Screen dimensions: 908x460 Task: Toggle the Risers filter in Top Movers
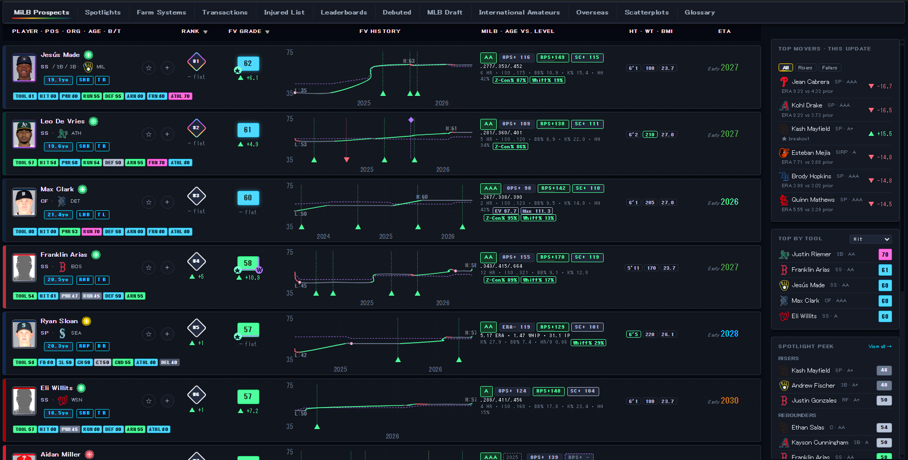[x=805, y=68]
